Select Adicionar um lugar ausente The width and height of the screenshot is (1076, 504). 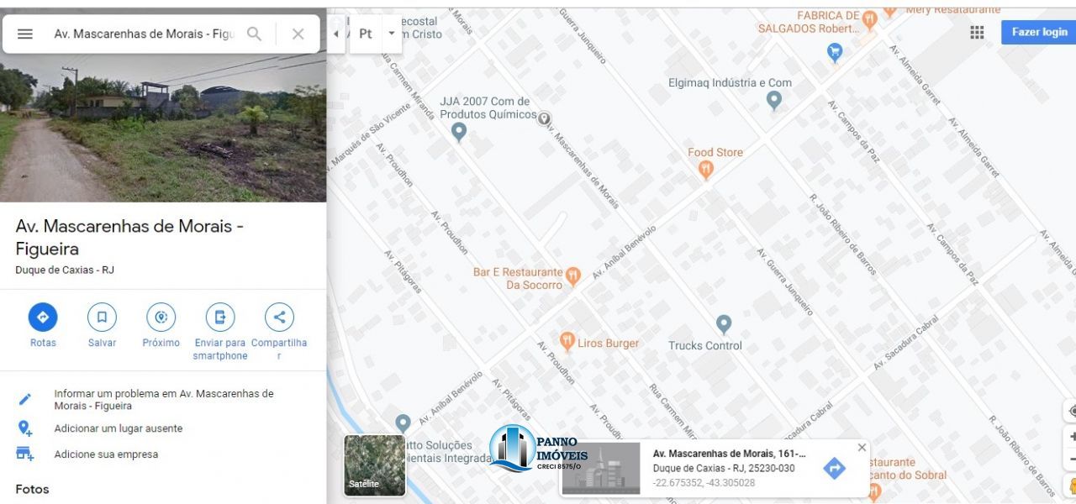[118, 428]
